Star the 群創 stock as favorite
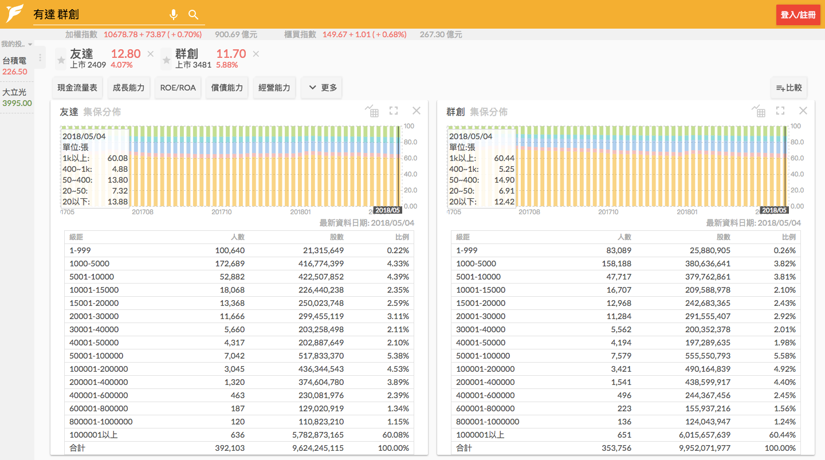The image size is (825, 460). [x=167, y=60]
